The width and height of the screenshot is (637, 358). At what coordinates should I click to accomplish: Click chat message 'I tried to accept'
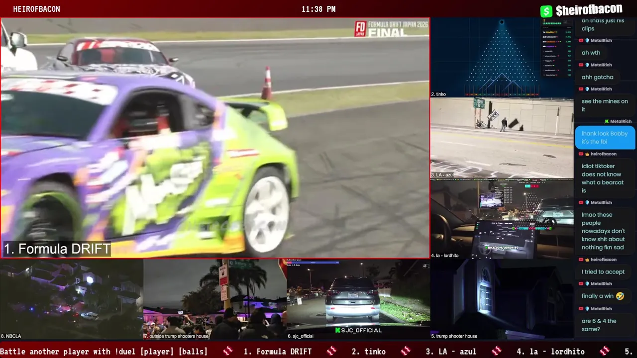pos(603,271)
